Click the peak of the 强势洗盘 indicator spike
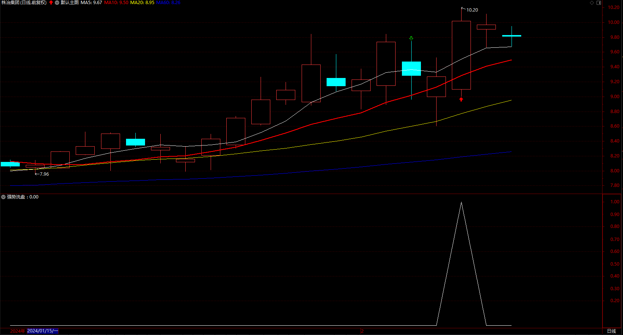Screen dimensions: 623x335 pyautogui.click(x=461, y=203)
